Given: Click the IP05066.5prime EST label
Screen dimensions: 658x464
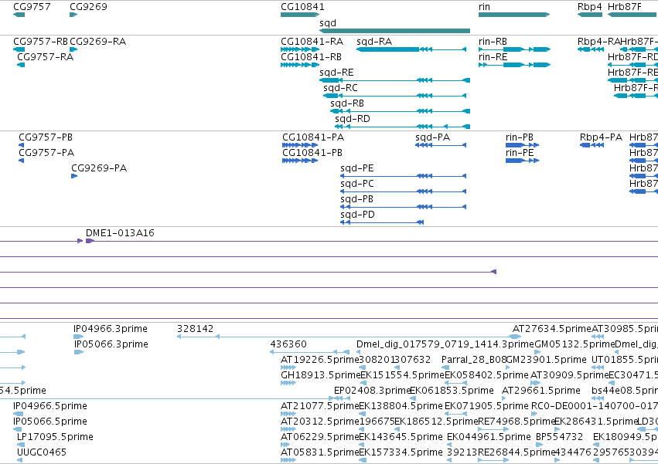Looking at the screenshot, I should (50, 422).
